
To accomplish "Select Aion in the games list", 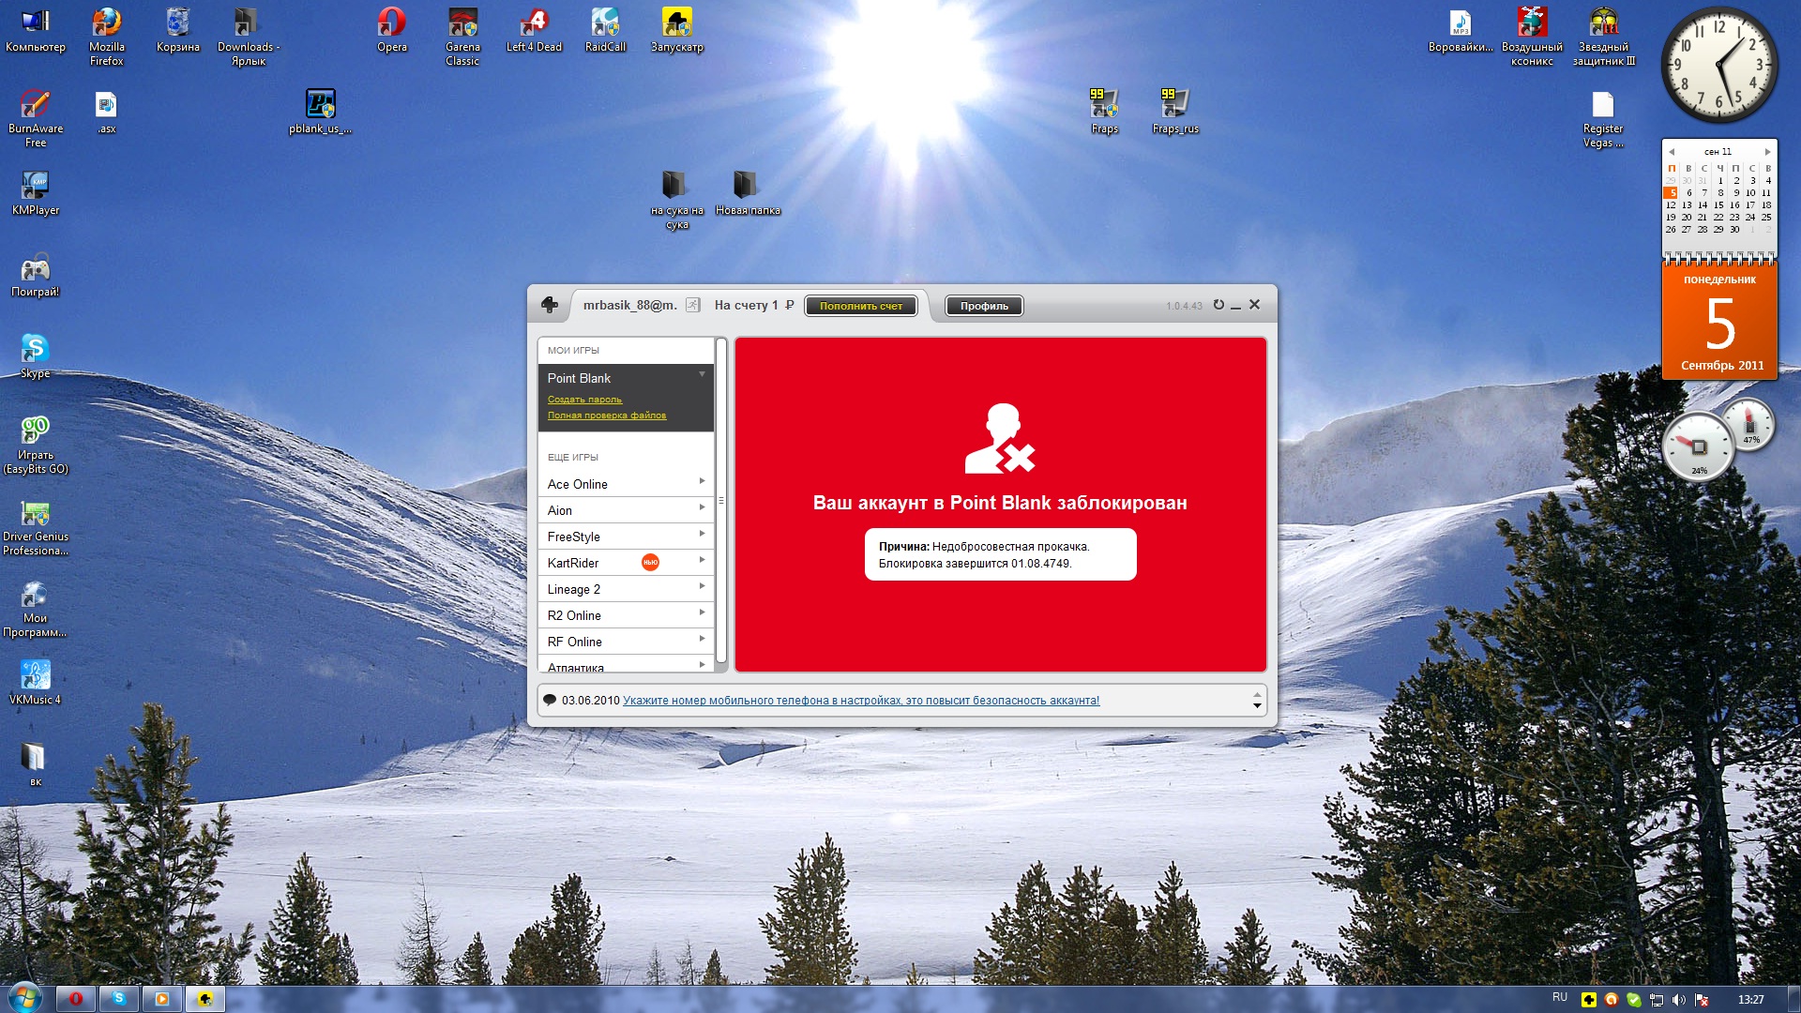I will [x=560, y=510].
